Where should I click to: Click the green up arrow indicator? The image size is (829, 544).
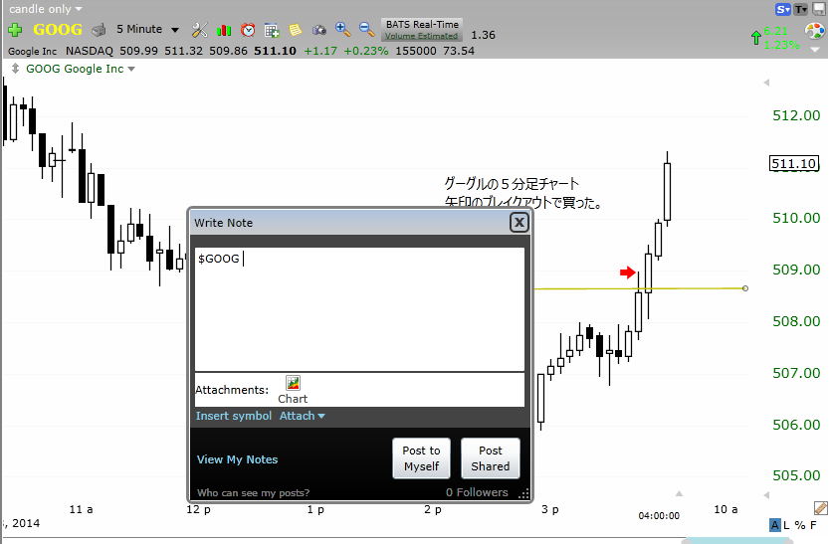coord(756,38)
